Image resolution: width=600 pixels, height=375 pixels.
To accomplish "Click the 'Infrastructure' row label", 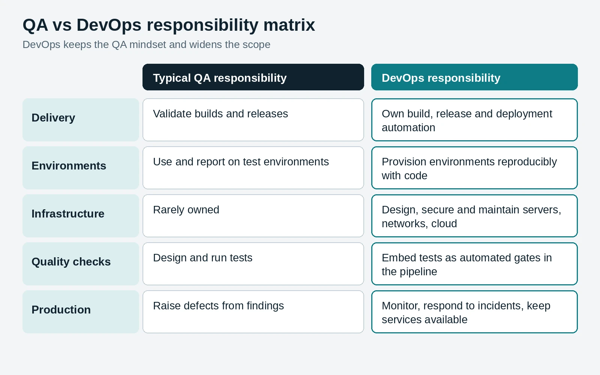I will [x=81, y=216].
